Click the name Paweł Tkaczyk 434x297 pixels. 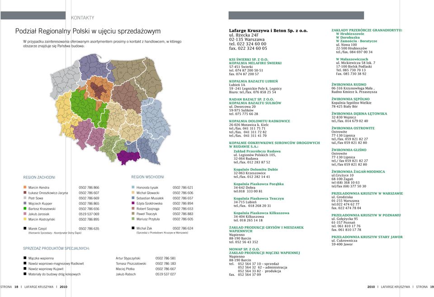[146, 214]
